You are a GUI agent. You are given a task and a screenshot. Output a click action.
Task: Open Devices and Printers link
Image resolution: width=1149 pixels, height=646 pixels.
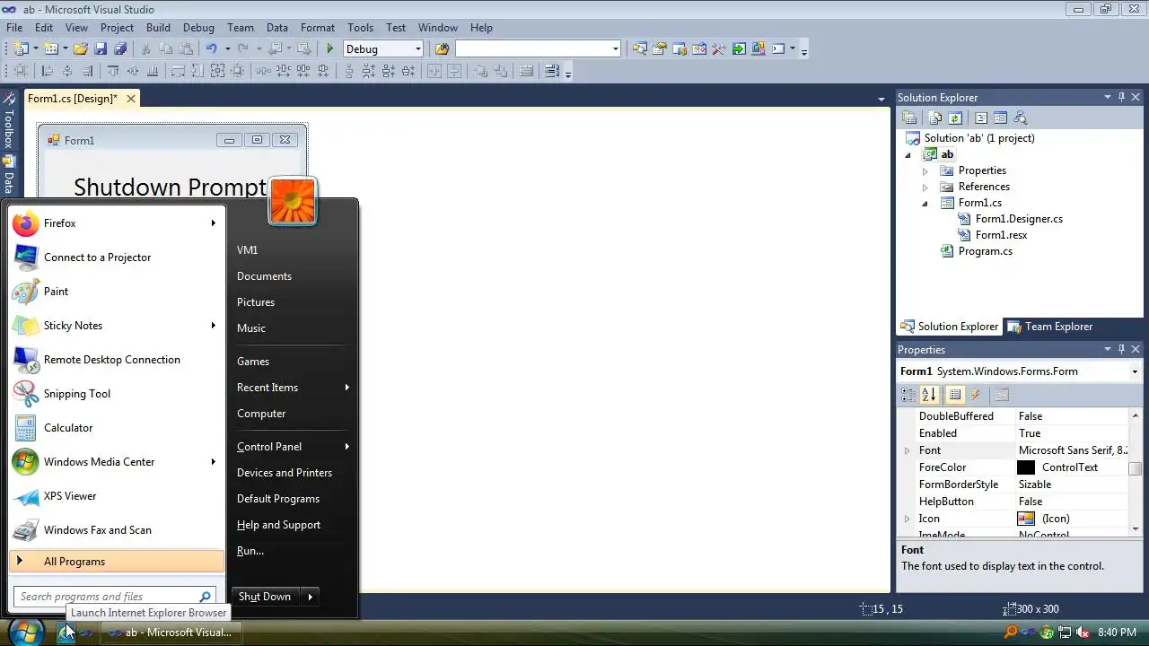click(285, 473)
